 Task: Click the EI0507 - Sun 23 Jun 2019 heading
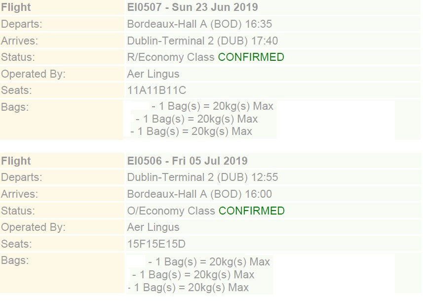click(192, 7)
